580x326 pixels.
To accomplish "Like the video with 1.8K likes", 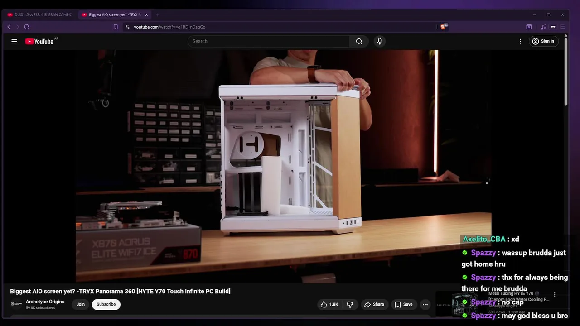I will tap(329, 304).
